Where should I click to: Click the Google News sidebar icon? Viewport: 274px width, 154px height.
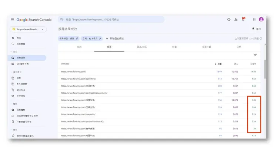[13, 64]
